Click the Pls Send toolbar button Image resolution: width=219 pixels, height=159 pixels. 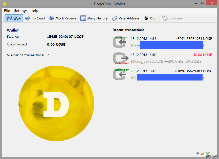click(x=35, y=18)
